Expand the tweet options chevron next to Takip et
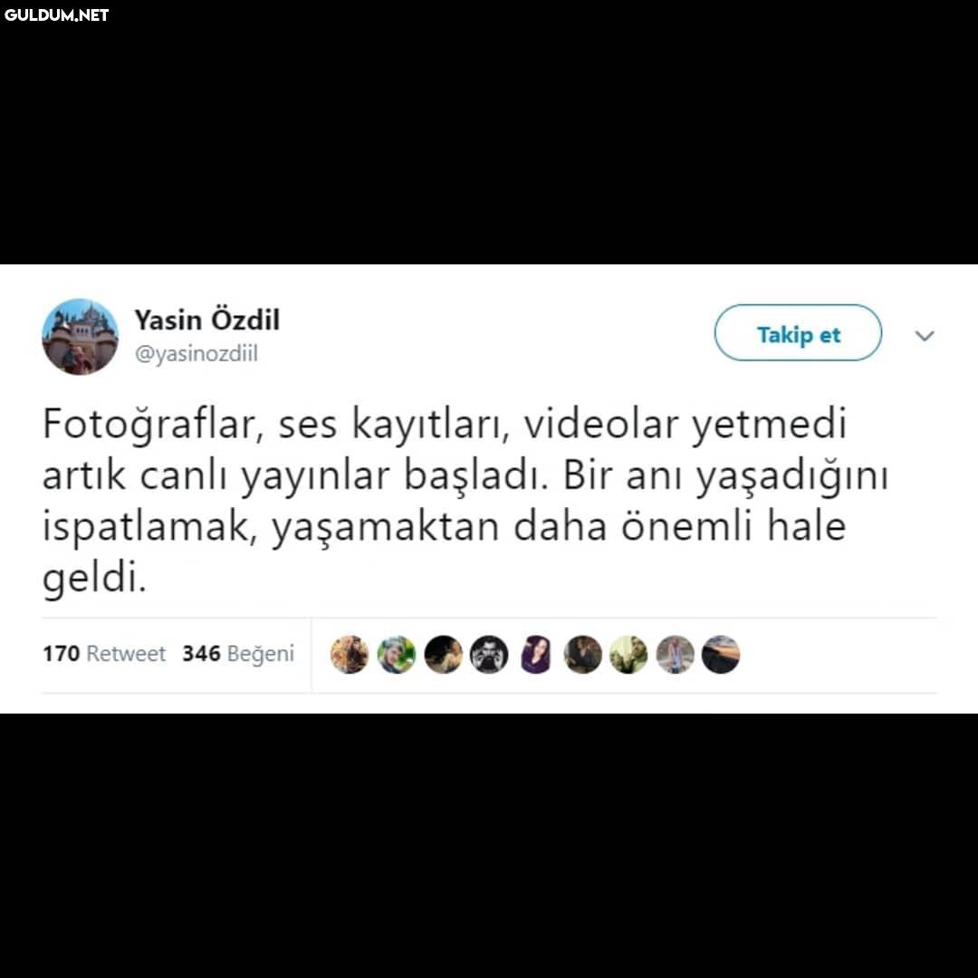The image size is (978, 978). [925, 336]
